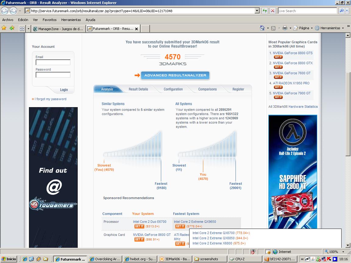Click the Home house icon
The height and width of the screenshot is (263, 351).
[262, 28]
